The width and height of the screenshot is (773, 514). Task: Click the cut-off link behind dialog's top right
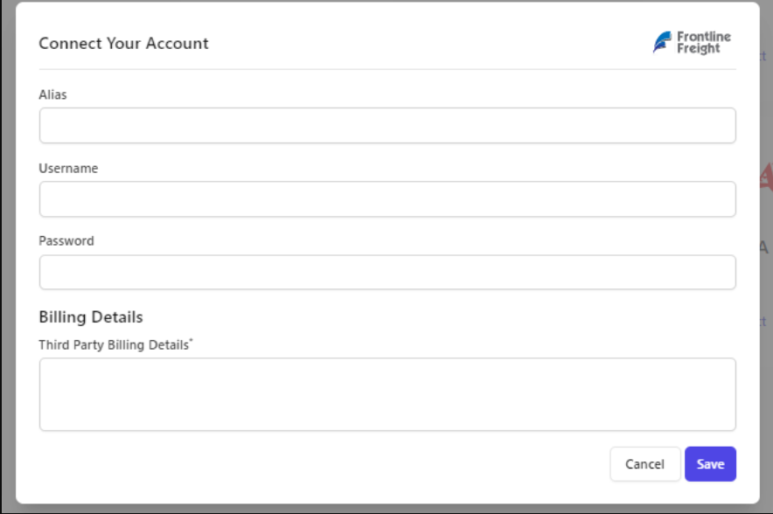(x=763, y=56)
